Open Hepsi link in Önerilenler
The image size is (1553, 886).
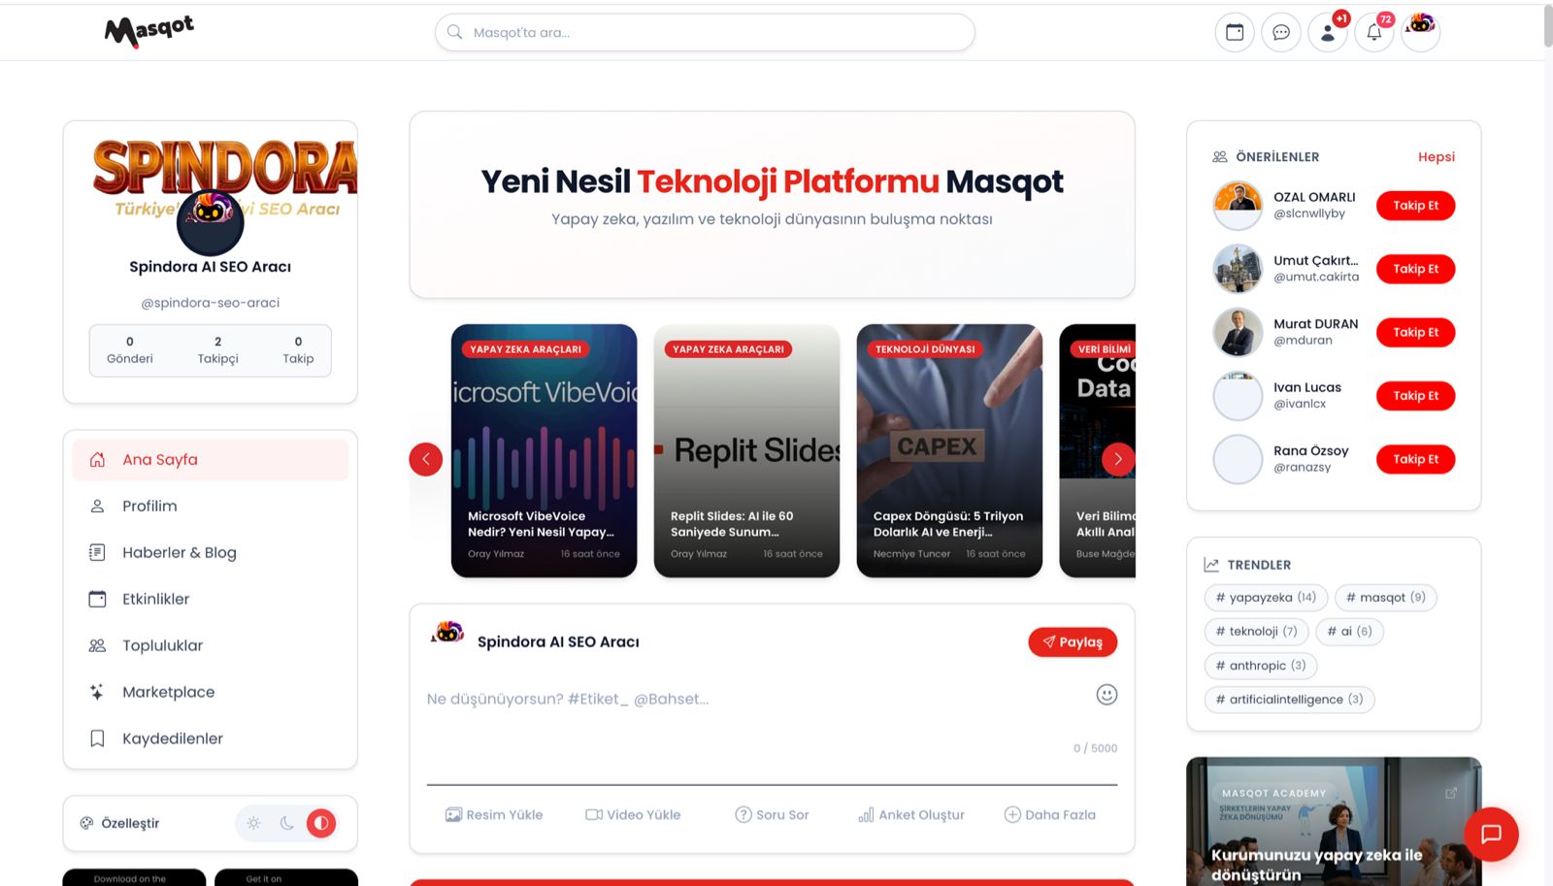[x=1436, y=156]
